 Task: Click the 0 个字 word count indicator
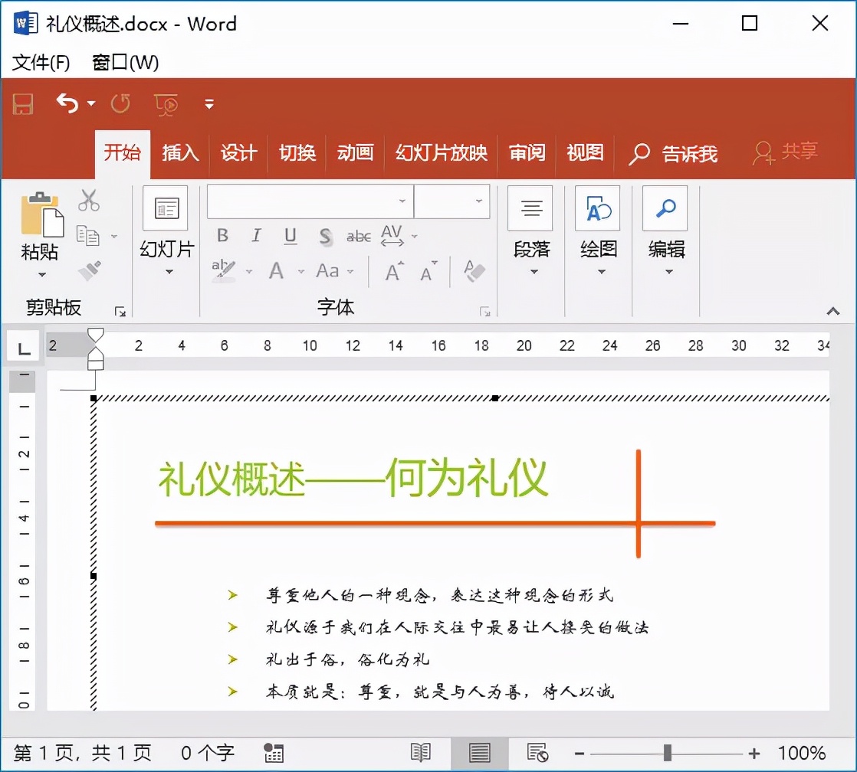pos(207,753)
